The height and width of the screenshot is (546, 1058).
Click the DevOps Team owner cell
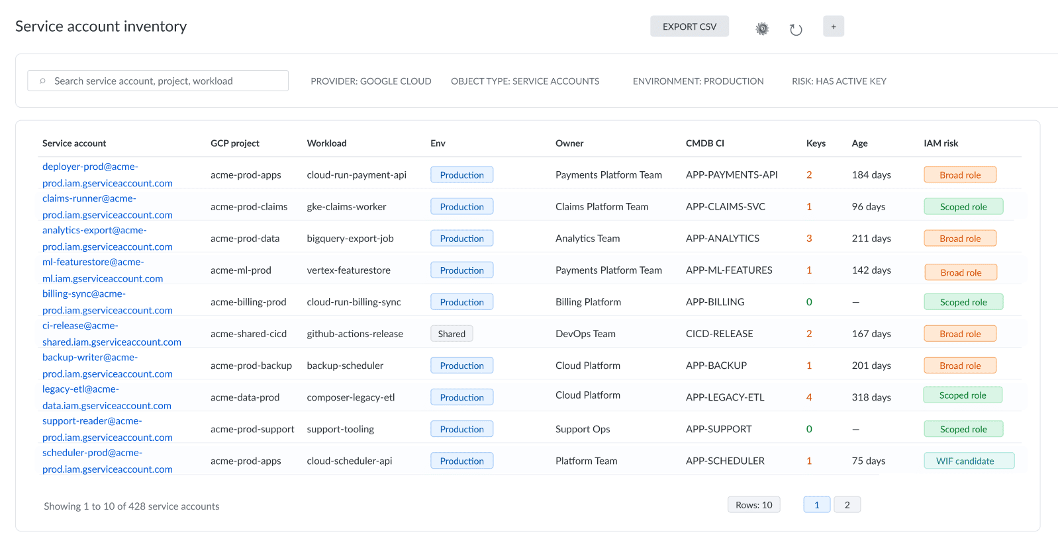pos(585,334)
